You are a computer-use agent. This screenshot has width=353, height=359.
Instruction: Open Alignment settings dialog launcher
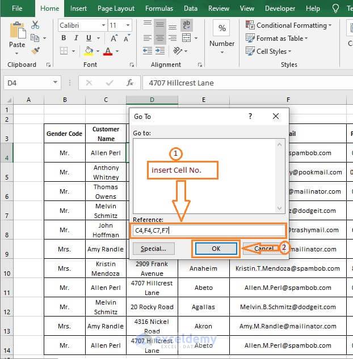(x=200, y=65)
